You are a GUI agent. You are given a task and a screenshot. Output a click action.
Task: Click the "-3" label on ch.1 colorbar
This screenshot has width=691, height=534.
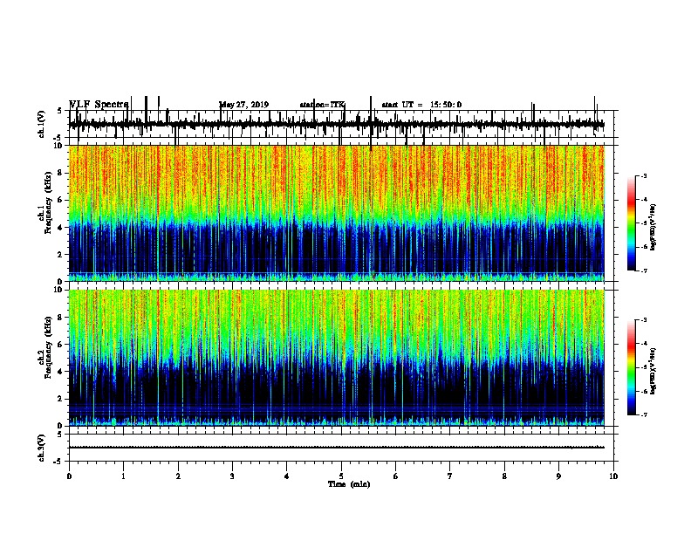point(643,176)
